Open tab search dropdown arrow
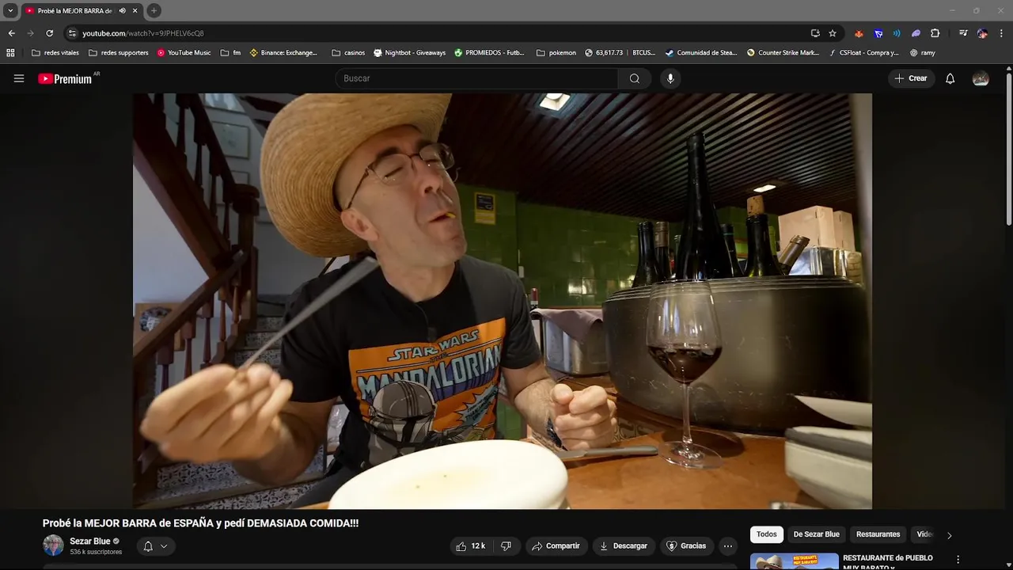 tap(10, 10)
